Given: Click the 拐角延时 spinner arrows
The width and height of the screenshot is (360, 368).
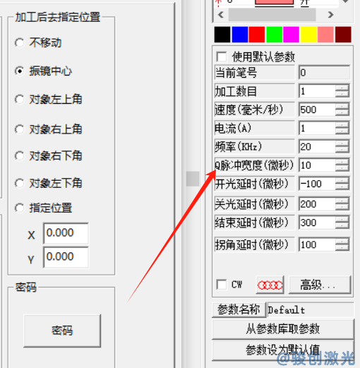Looking at the screenshot, I should [x=342, y=244].
